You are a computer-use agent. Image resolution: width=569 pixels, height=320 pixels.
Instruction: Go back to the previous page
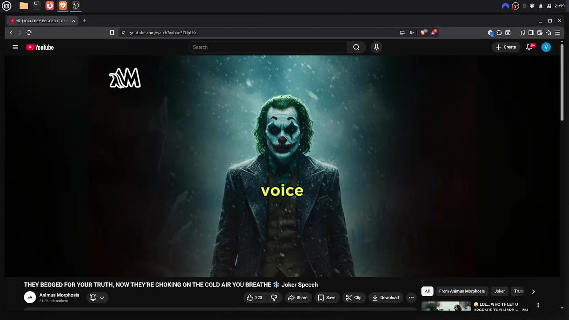click(x=12, y=32)
